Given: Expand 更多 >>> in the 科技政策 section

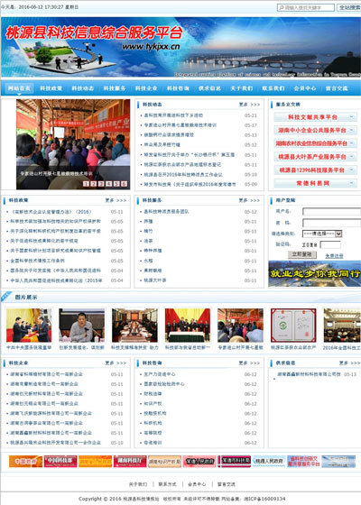Looking at the screenshot, I should pos(116,200).
